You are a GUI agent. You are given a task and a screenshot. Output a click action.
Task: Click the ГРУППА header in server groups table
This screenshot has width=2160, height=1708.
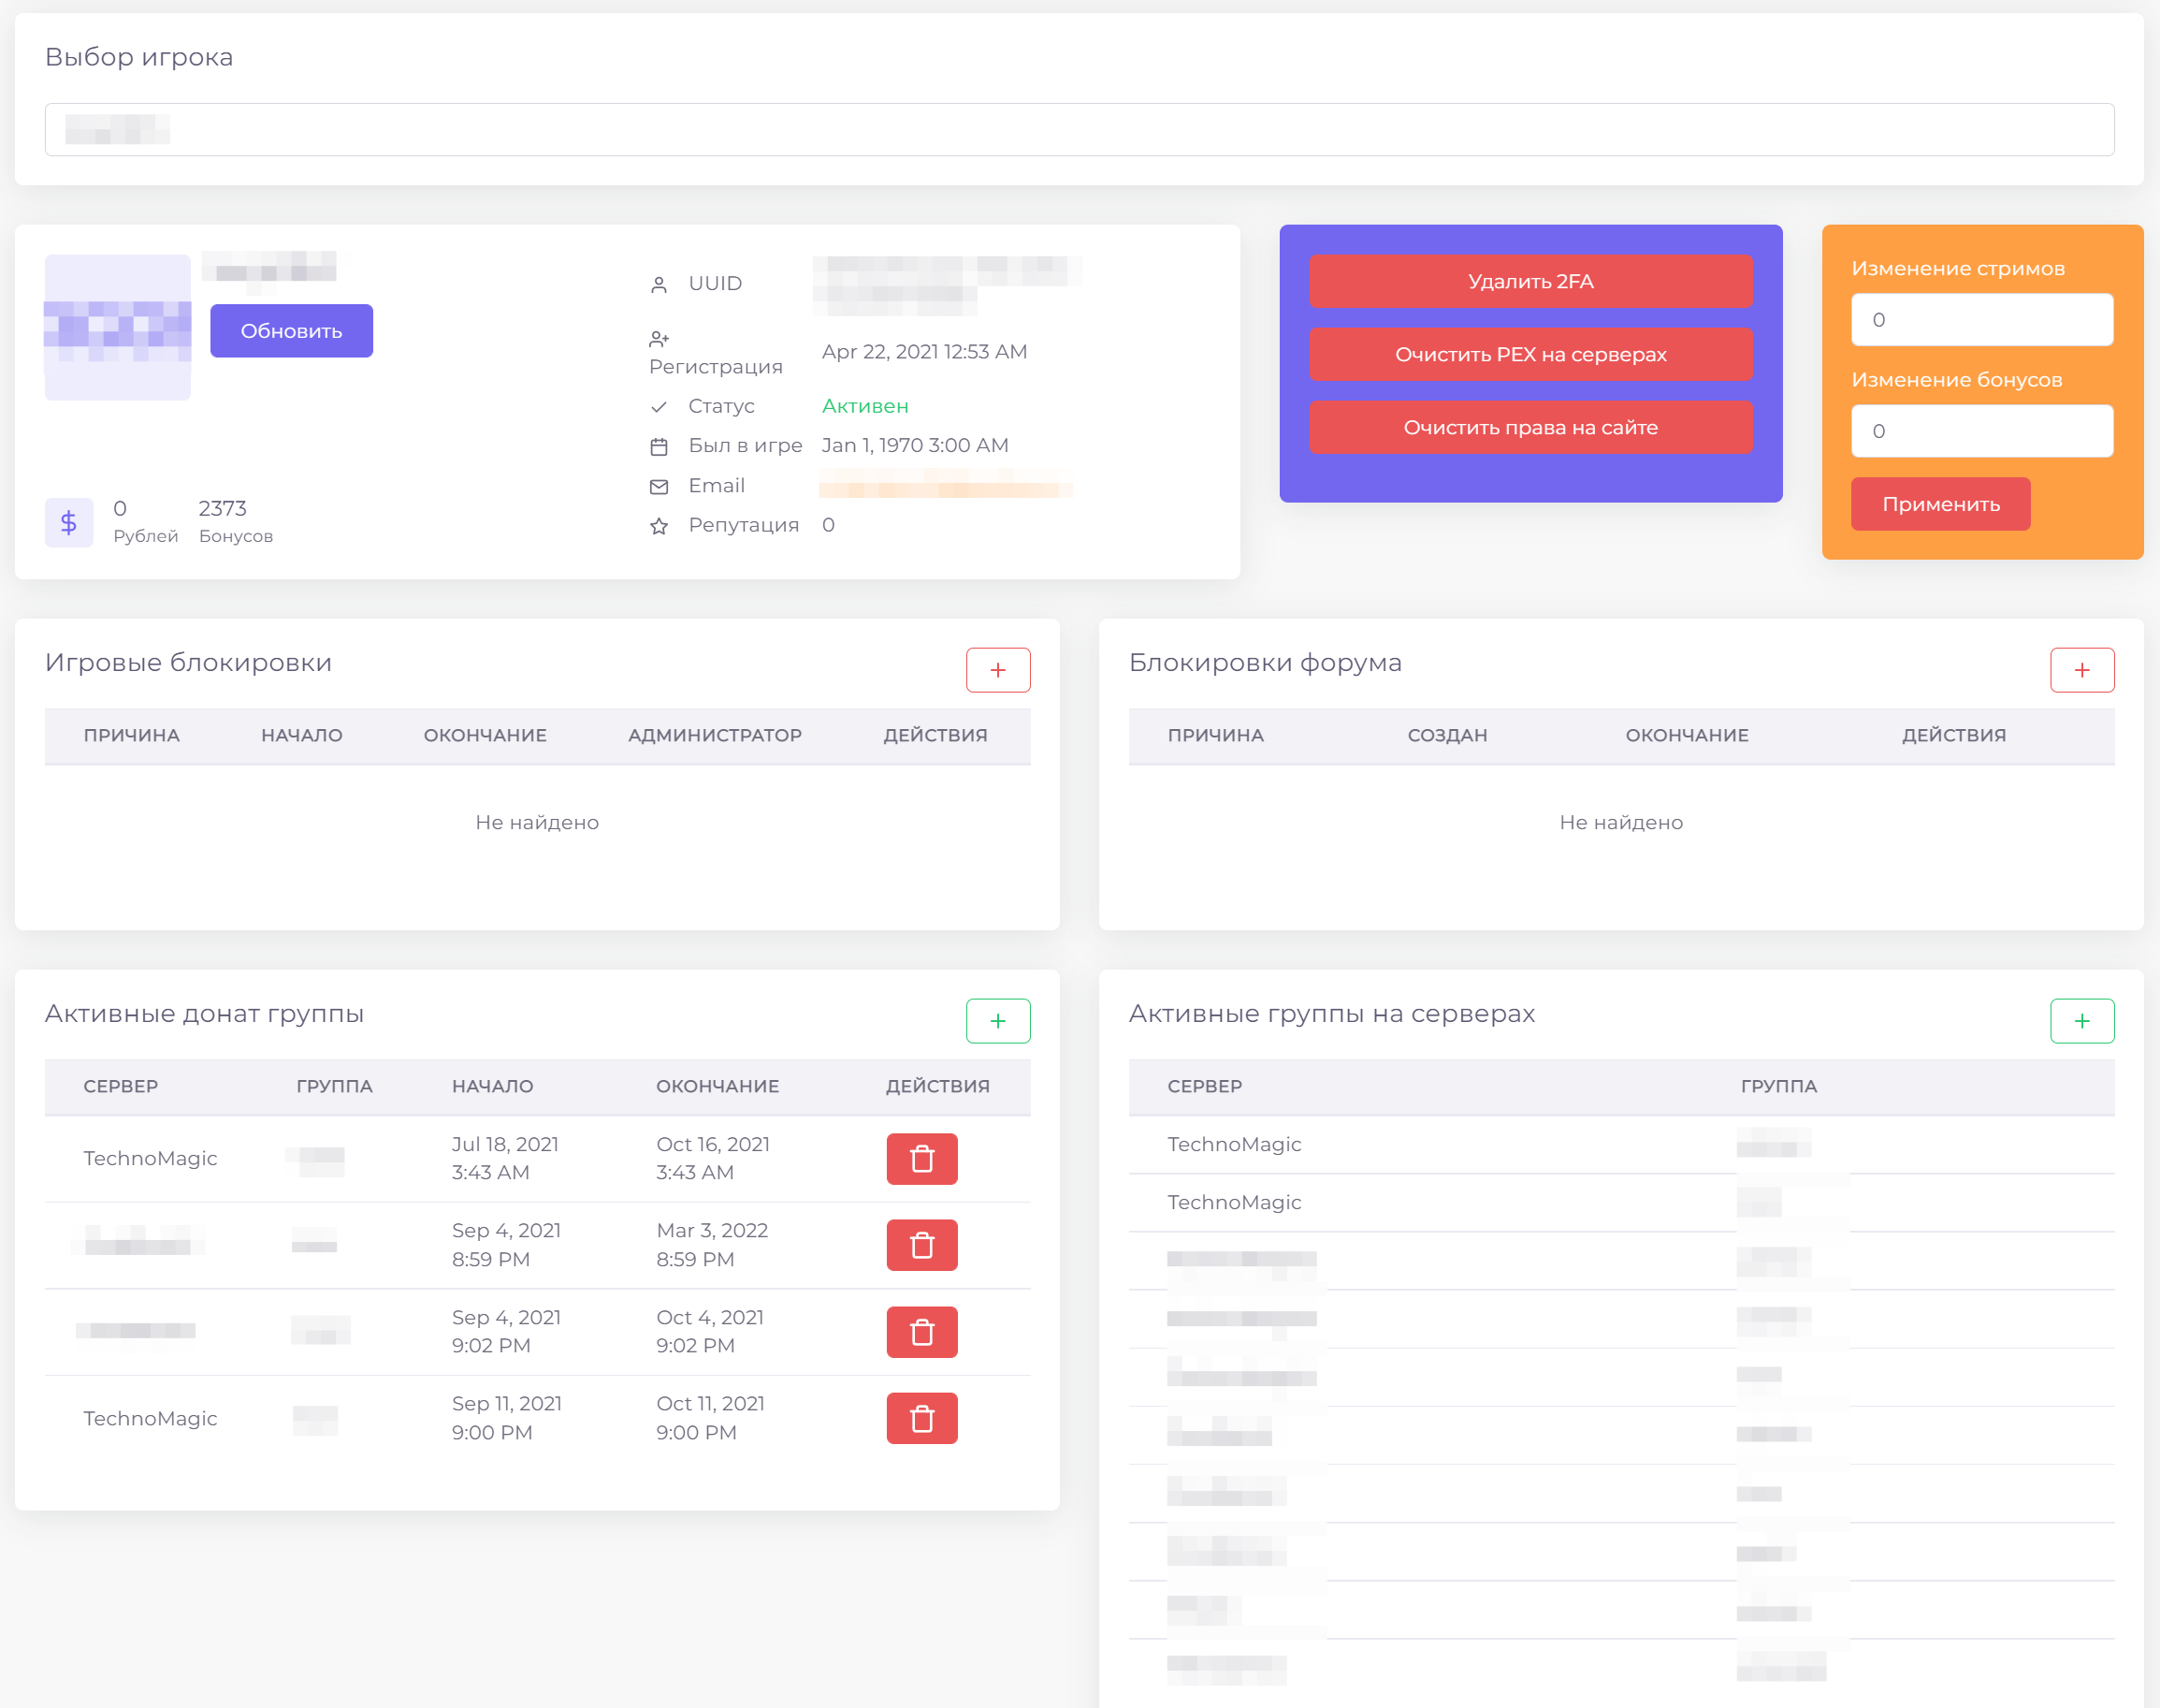[1779, 1086]
